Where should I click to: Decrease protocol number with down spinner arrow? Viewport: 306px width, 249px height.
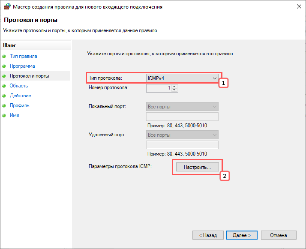(x=174, y=90)
